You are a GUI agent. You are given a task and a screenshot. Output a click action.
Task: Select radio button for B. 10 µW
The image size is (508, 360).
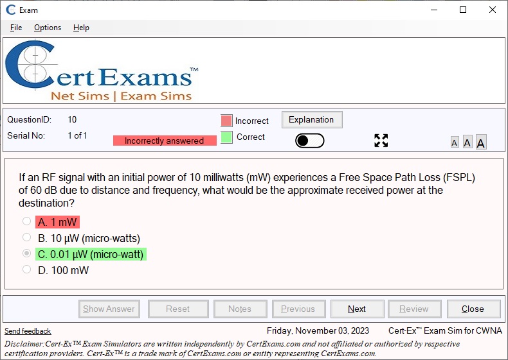26,237
